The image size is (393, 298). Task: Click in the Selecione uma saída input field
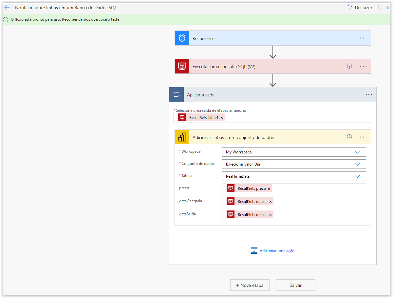273,118
